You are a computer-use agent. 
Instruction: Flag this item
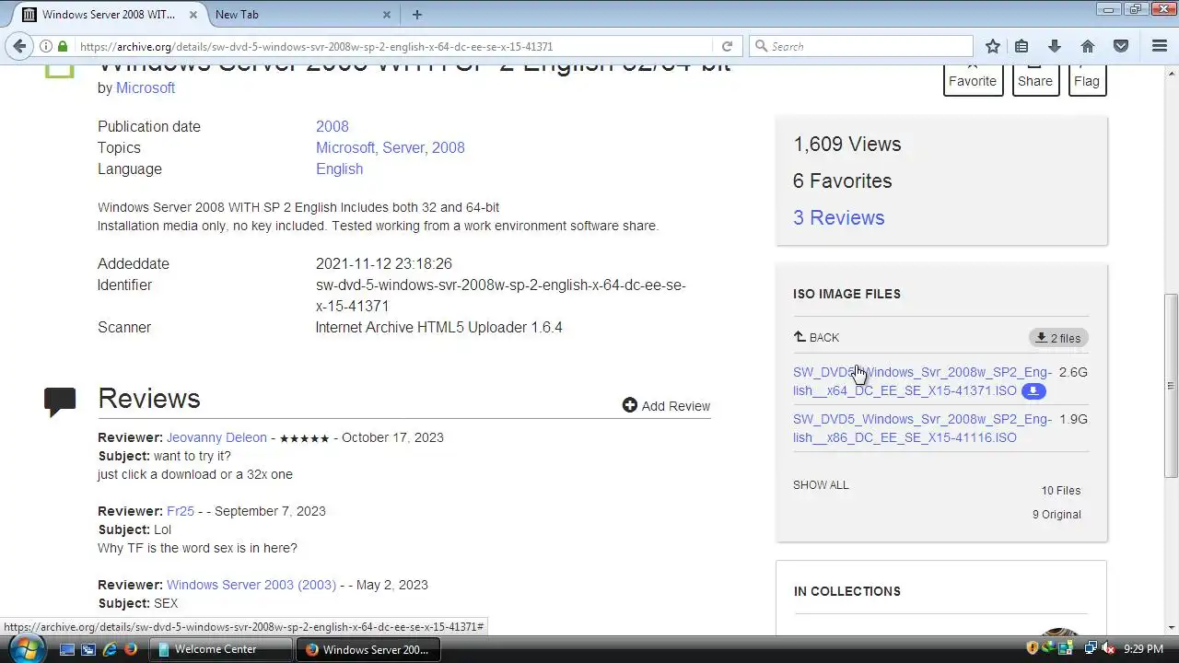point(1087,79)
